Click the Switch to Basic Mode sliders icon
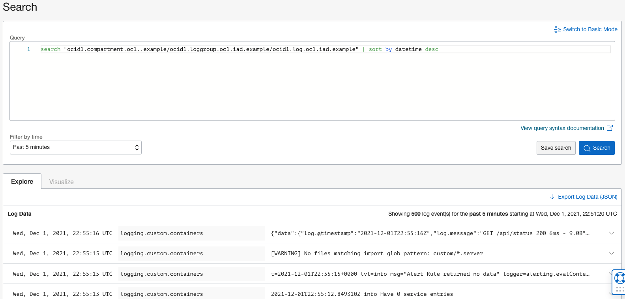625x299 pixels. click(x=557, y=30)
